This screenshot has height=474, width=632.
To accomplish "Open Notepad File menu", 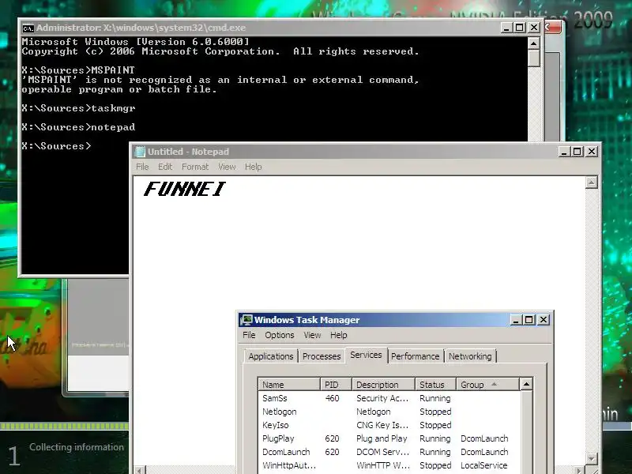I will pyautogui.click(x=142, y=167).
